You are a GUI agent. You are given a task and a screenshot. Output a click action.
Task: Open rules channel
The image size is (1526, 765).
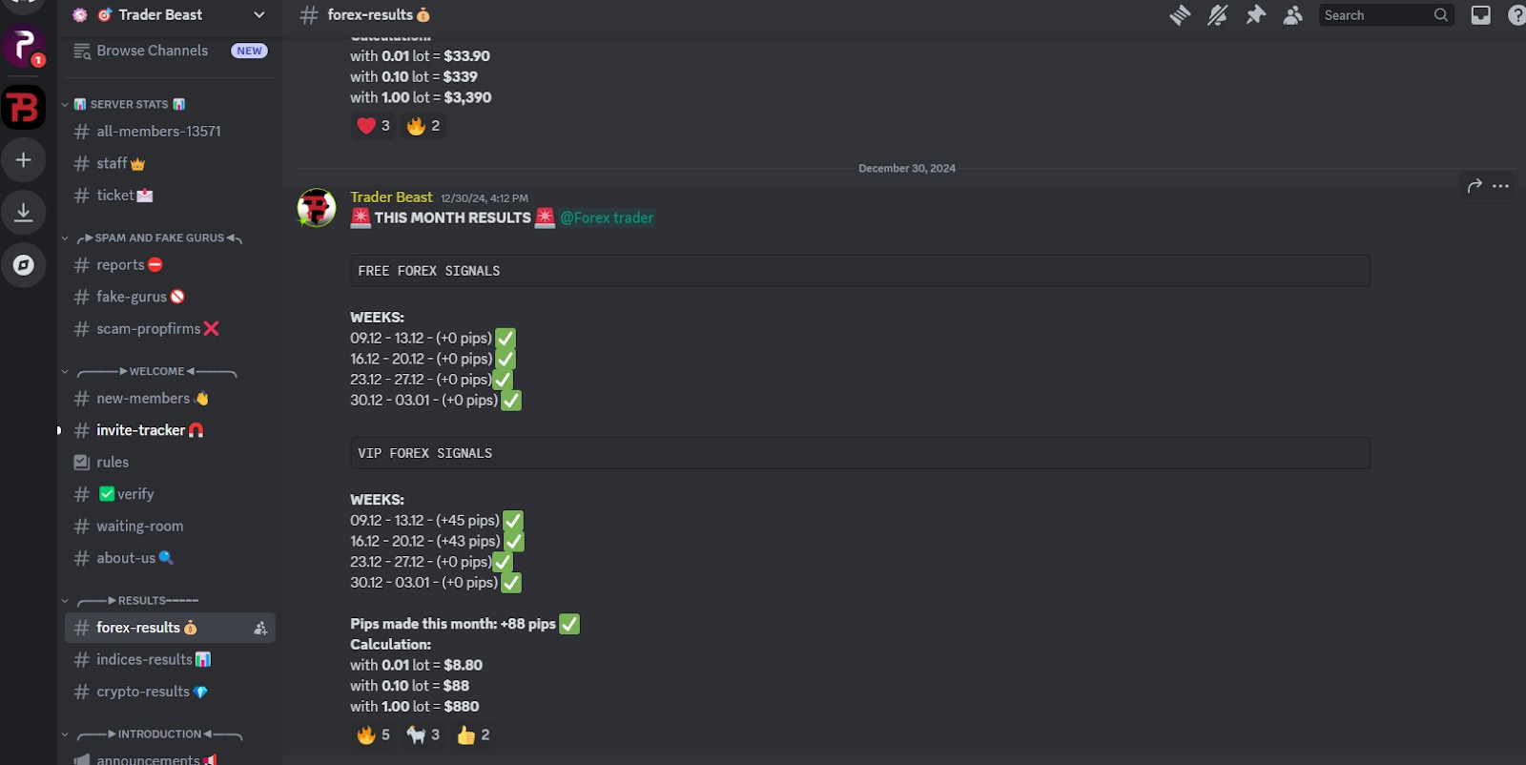170,463
